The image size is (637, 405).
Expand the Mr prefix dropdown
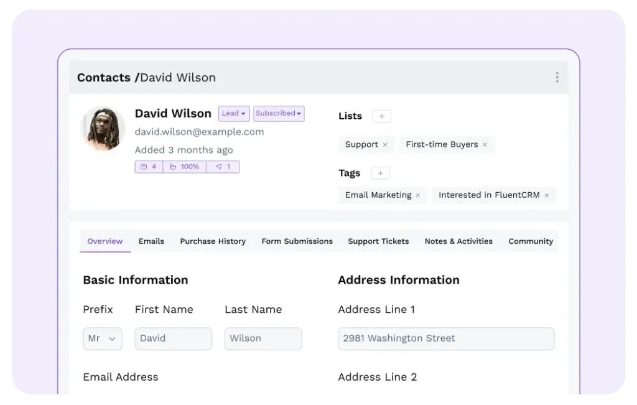pyautogui.click(x=103, y=338)
